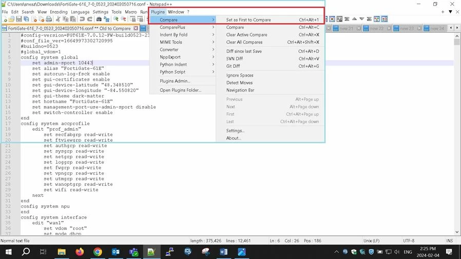Viewport: 461px width, 259px height.
Task: Click the editor vertical scrollbar down arrow
Action: click(457, 232)
